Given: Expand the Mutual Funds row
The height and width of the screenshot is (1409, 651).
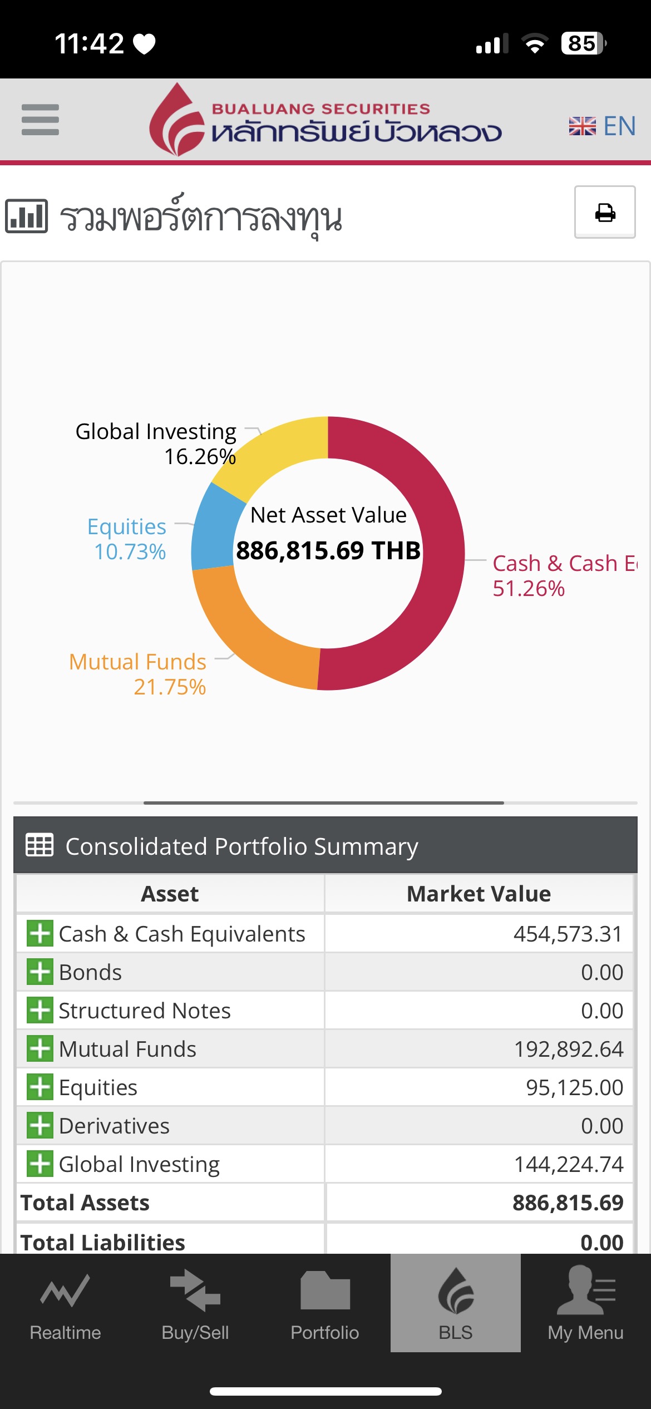Looking at the screenshot, I should [x=40, y=1048].
